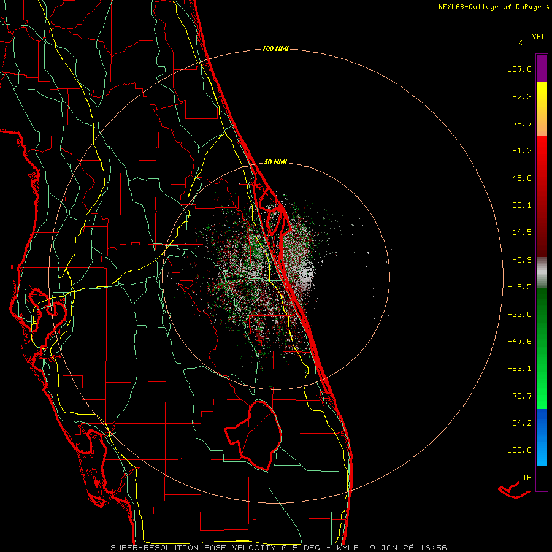Select the 61.2 legend value
Screen dimensions: 552x552
click(522, 151)
